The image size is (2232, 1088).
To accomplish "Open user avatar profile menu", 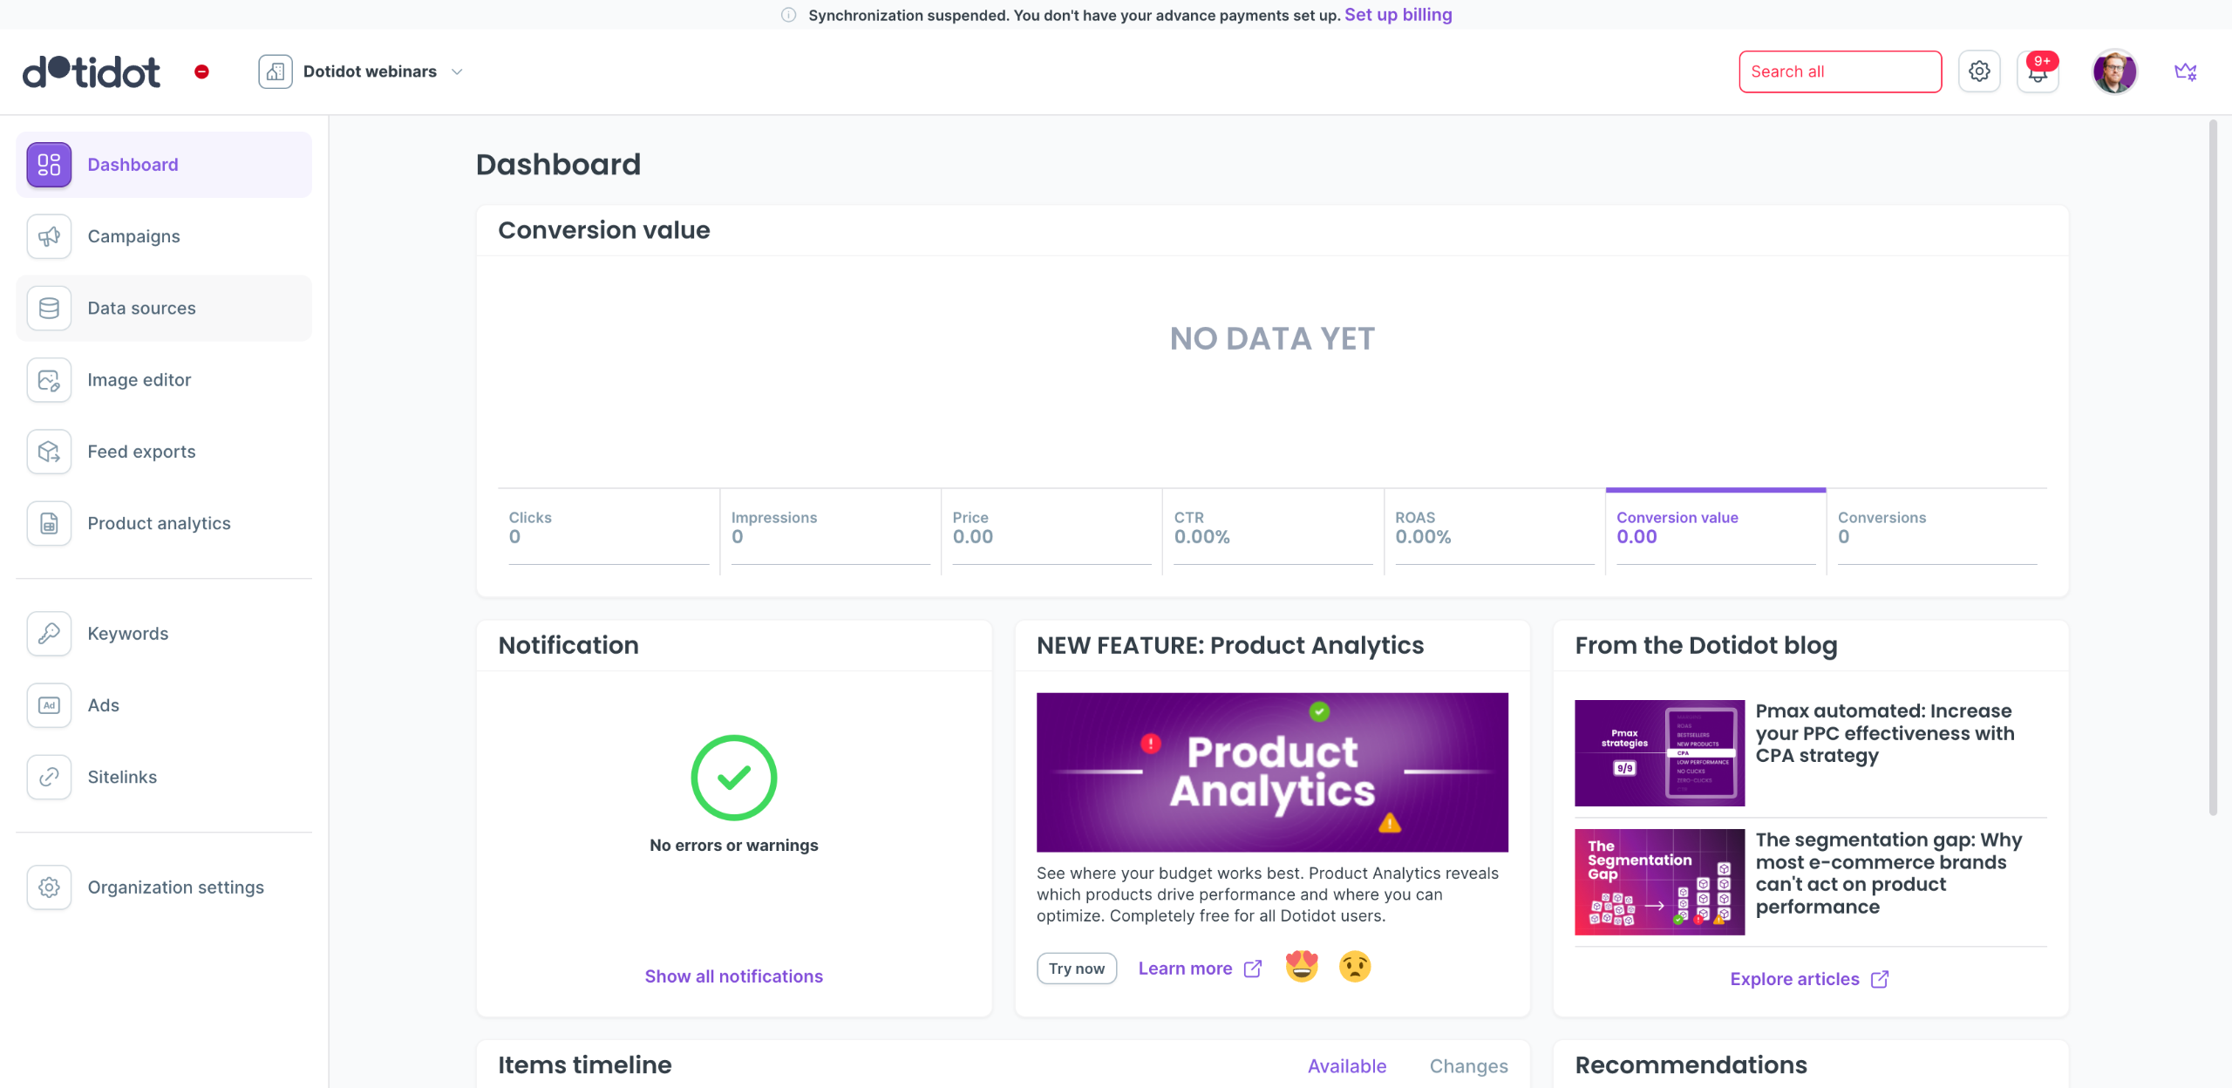I will click(x=2113, y=71).
